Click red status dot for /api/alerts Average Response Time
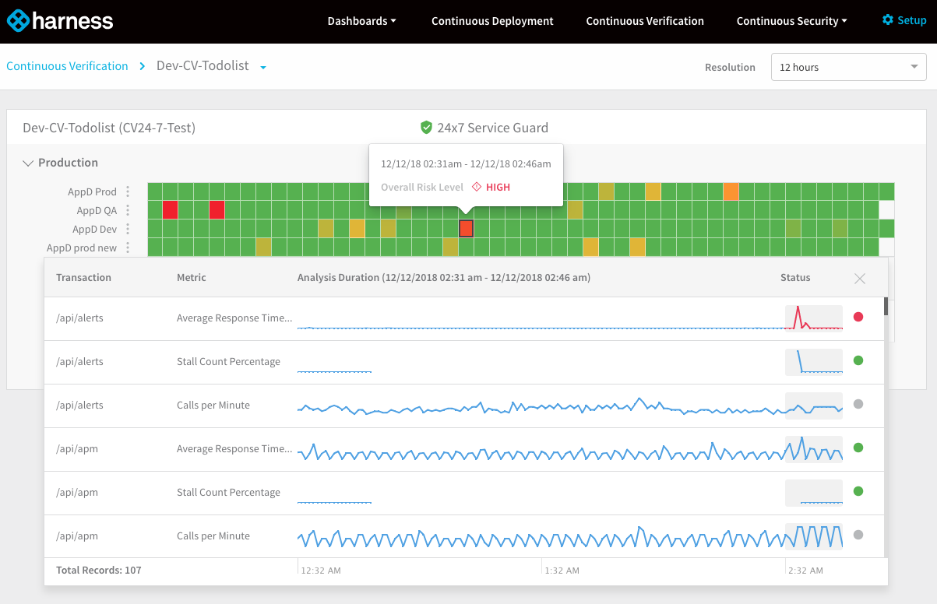This screenshot has height=604, width=937. pyautogui.click(x=858, y=317)
